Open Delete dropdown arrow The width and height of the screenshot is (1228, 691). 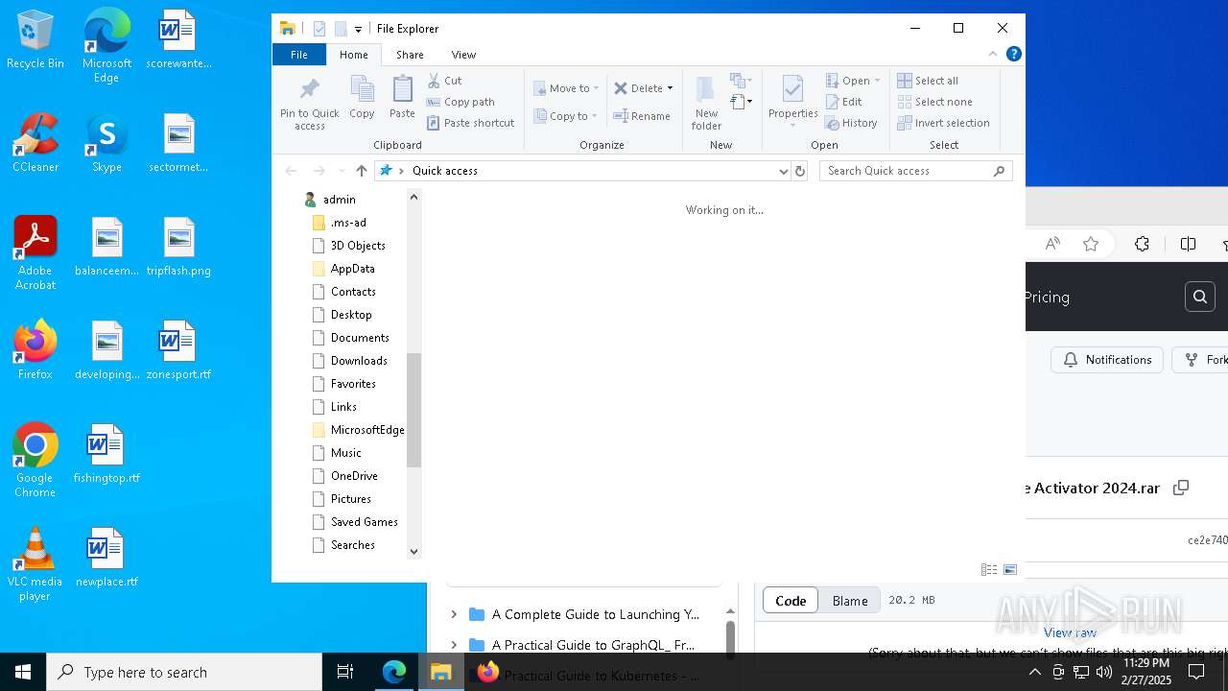point(670,88)
